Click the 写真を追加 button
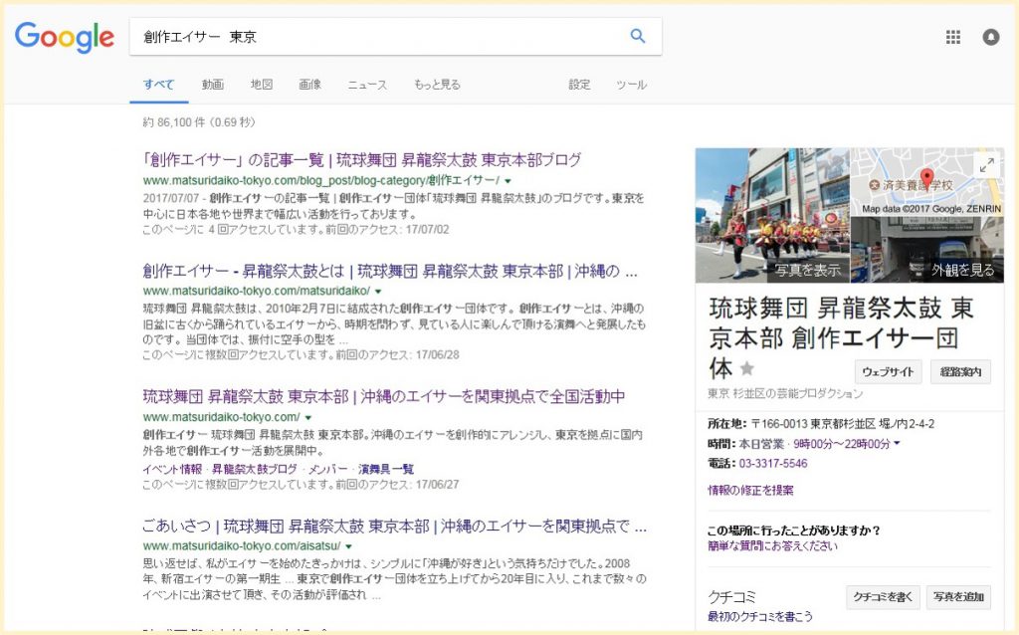Viewport: 1019px width, 635px height. click(958, 596)
